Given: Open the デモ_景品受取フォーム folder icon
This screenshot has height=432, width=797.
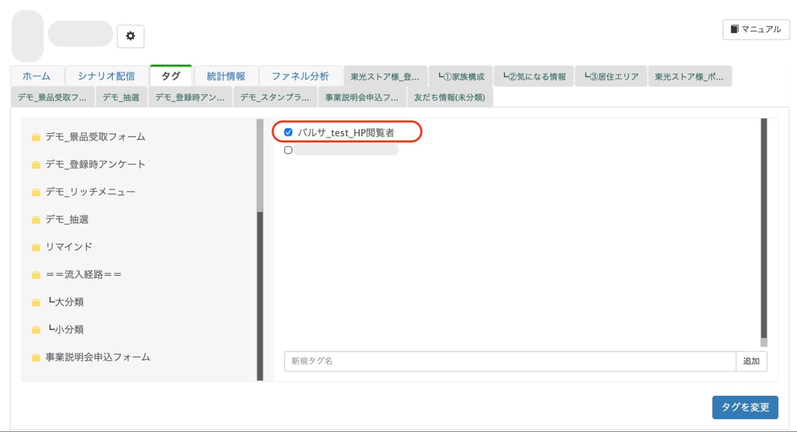Looking at the screenshot, I should [x=36, y=136].
